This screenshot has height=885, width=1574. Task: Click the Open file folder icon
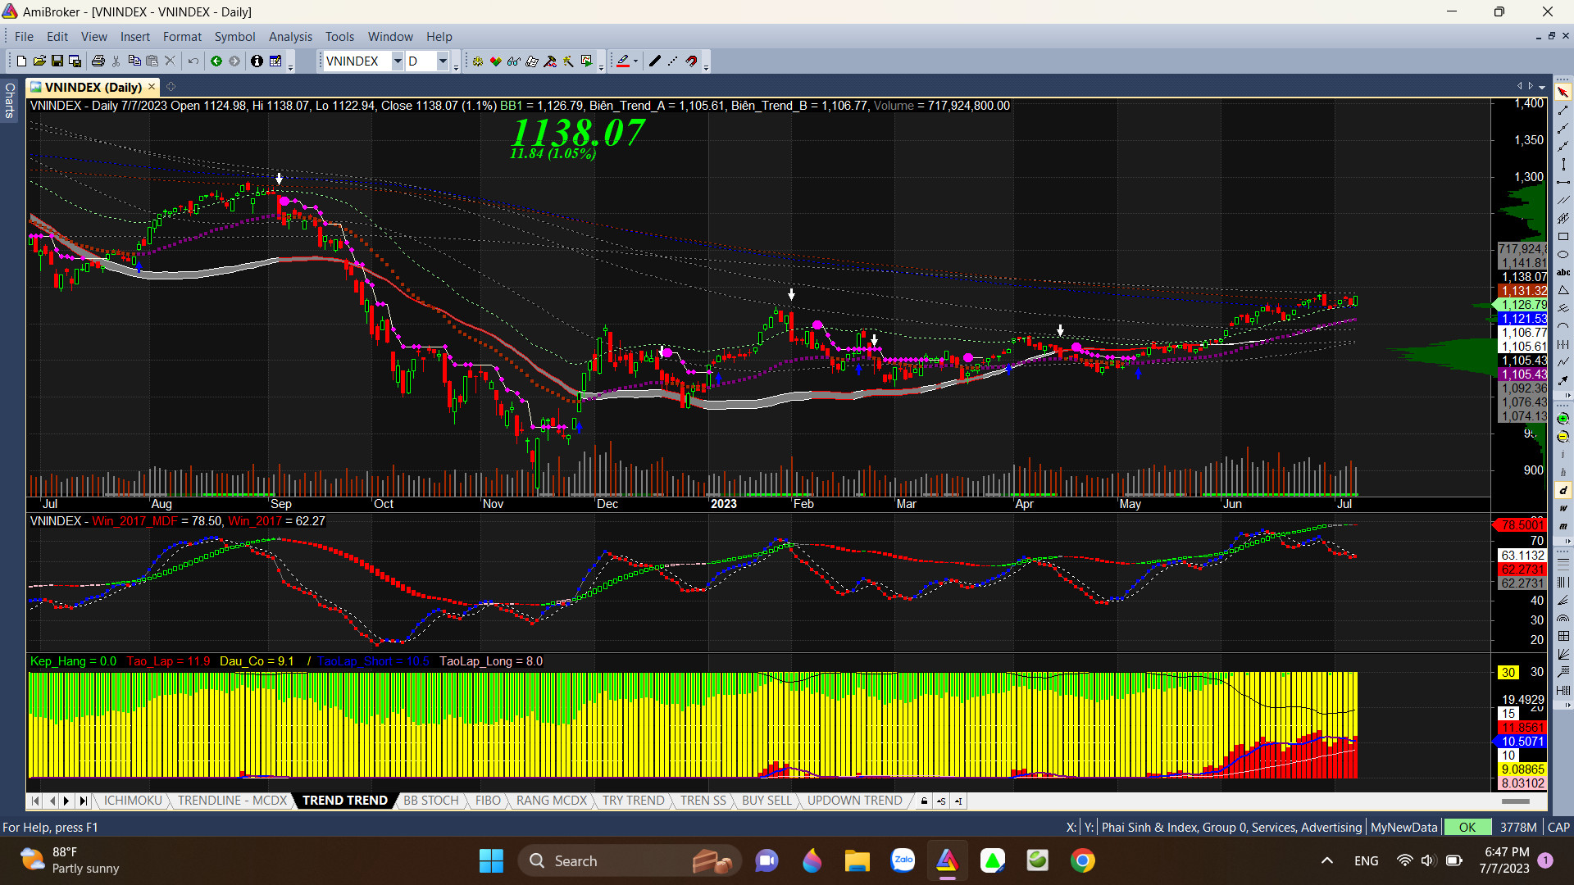tap(39, 61)
